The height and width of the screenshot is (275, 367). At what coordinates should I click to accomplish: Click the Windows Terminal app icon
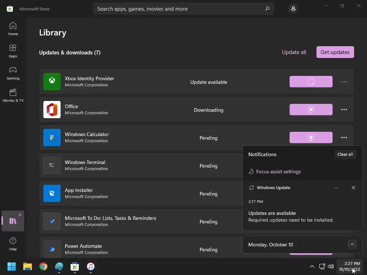tap(52, 165)
